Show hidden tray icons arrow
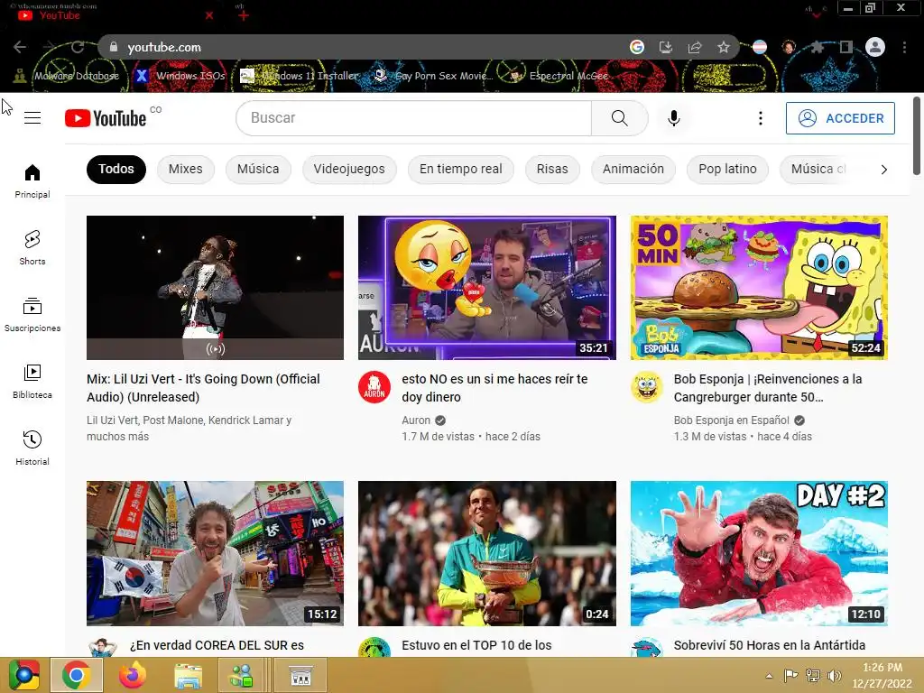Image resolution: width=924 pixels, height=693 pixels. pyautogui.click(x=769, y=676)
